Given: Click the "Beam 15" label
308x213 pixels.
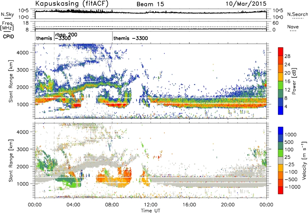Looking at the screenshot, I should point(150,4).
